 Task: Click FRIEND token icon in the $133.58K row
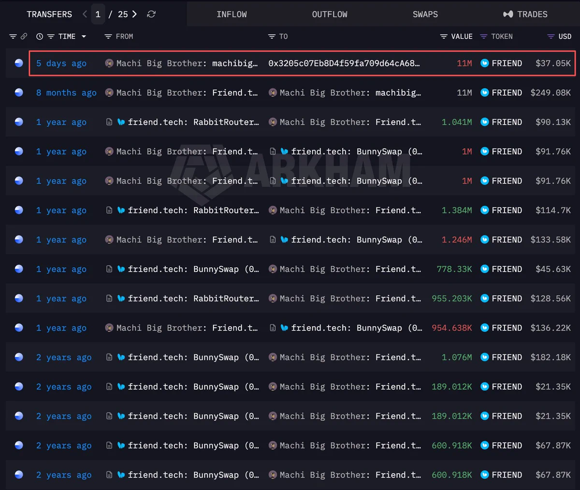point(484,240)
